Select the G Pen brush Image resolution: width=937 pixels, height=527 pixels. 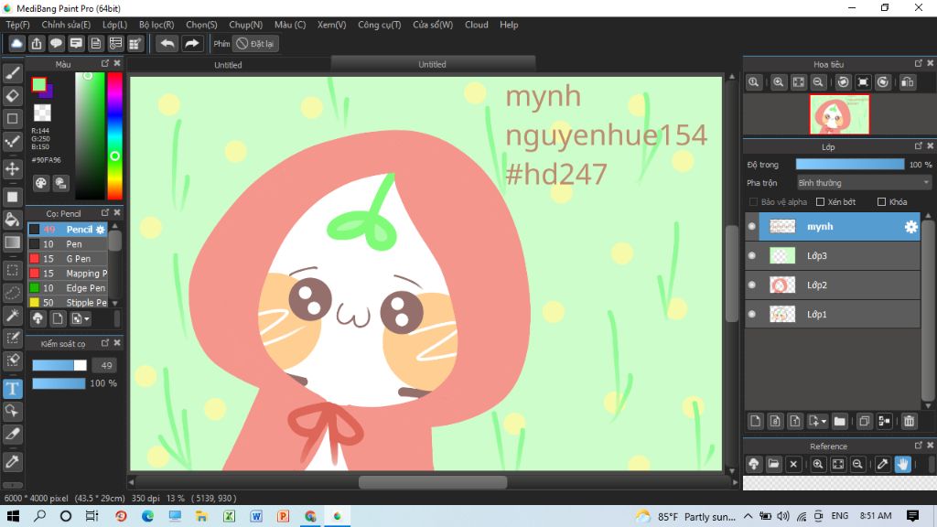pos(68,259)
